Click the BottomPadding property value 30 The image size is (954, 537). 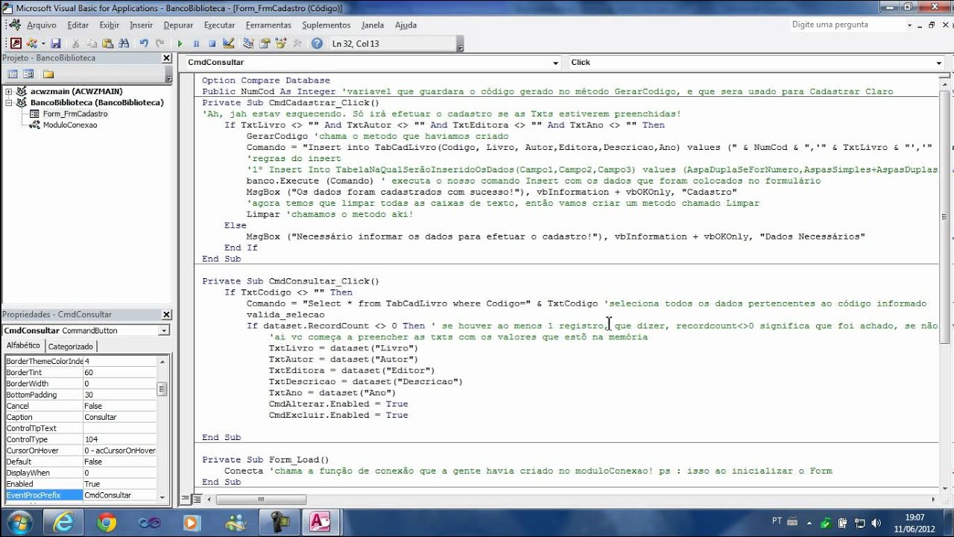tap(119, 395)
